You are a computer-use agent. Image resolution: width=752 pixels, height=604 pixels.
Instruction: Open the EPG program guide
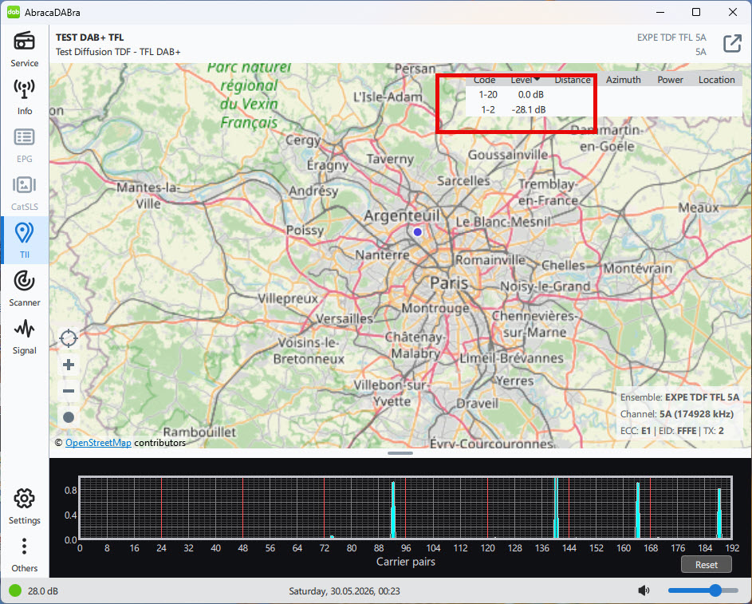(x=24, y=145)
